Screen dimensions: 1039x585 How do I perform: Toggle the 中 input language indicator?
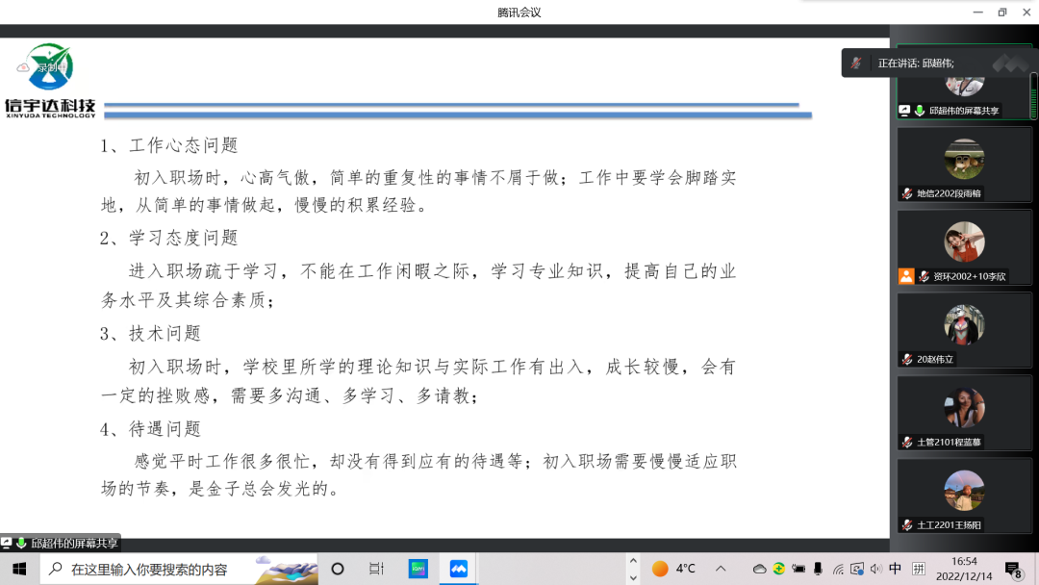[896, 569]
